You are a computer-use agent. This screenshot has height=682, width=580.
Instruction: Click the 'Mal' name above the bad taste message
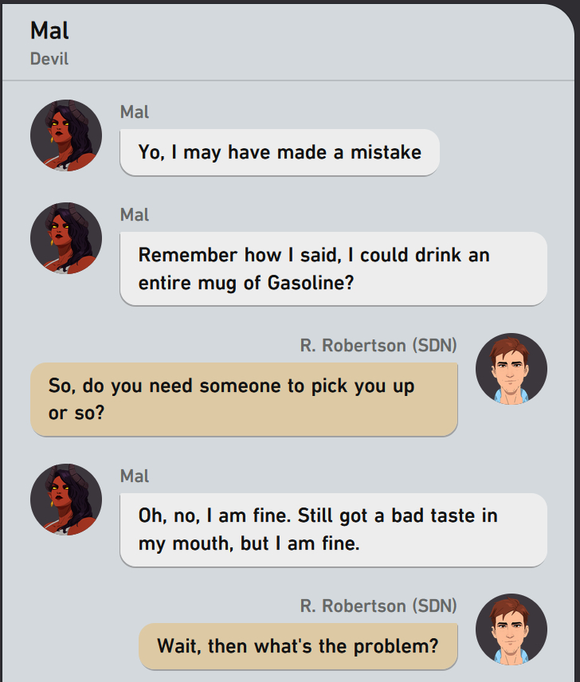pos(135,476)
